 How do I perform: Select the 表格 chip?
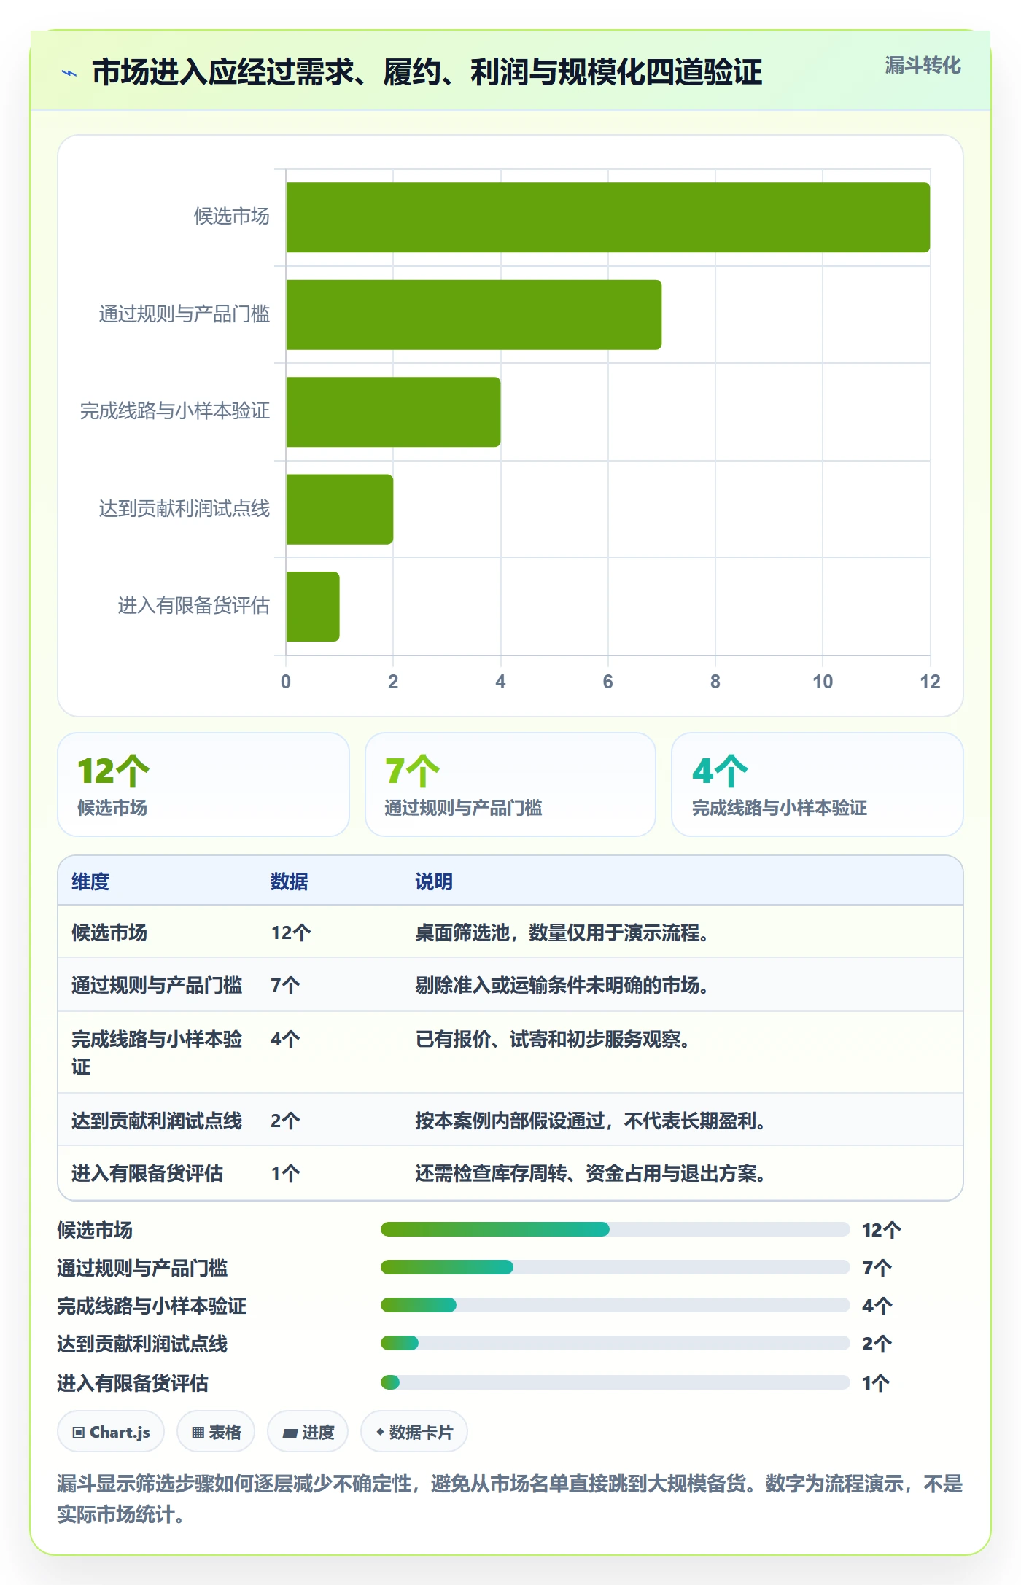[216, 1432]
